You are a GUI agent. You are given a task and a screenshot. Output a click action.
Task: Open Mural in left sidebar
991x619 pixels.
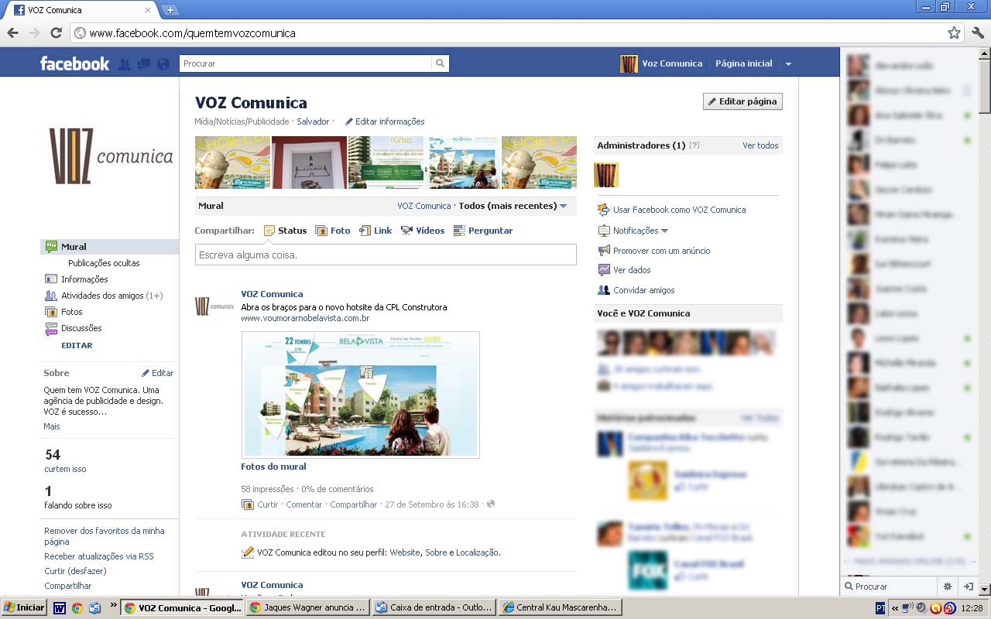[x=109, y=247]
